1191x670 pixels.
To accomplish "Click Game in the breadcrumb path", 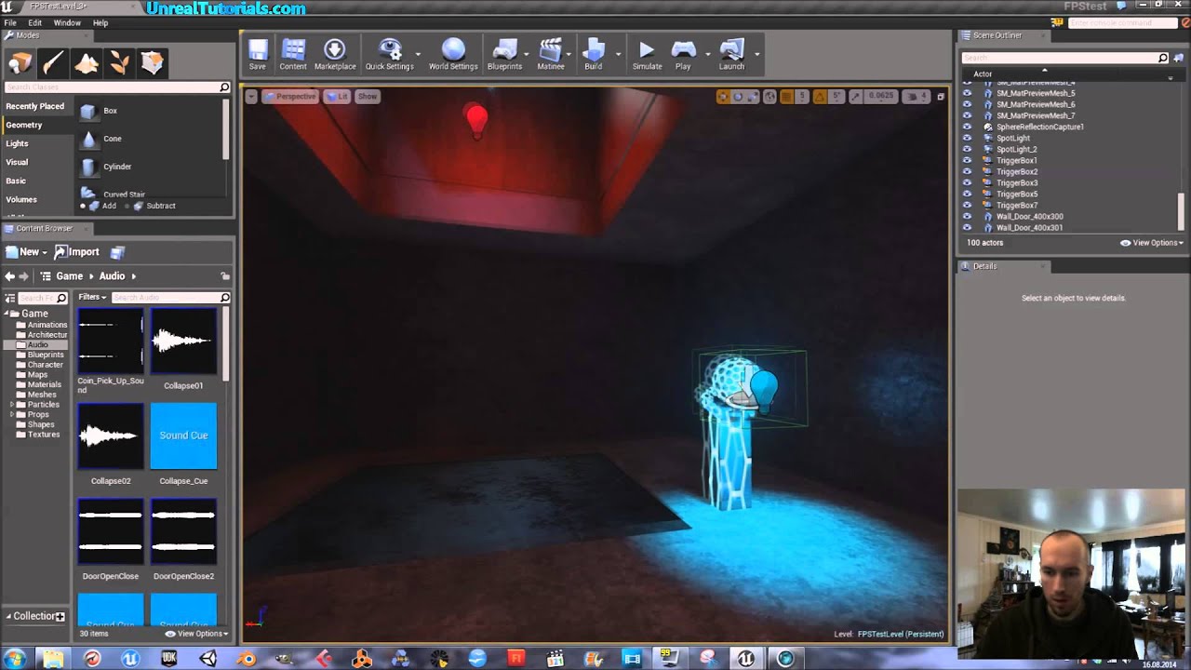I will [69, 276].
